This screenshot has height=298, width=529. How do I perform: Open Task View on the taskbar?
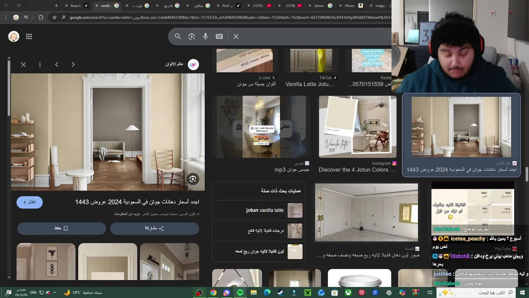pyautogui.click(x=430, y=293)
